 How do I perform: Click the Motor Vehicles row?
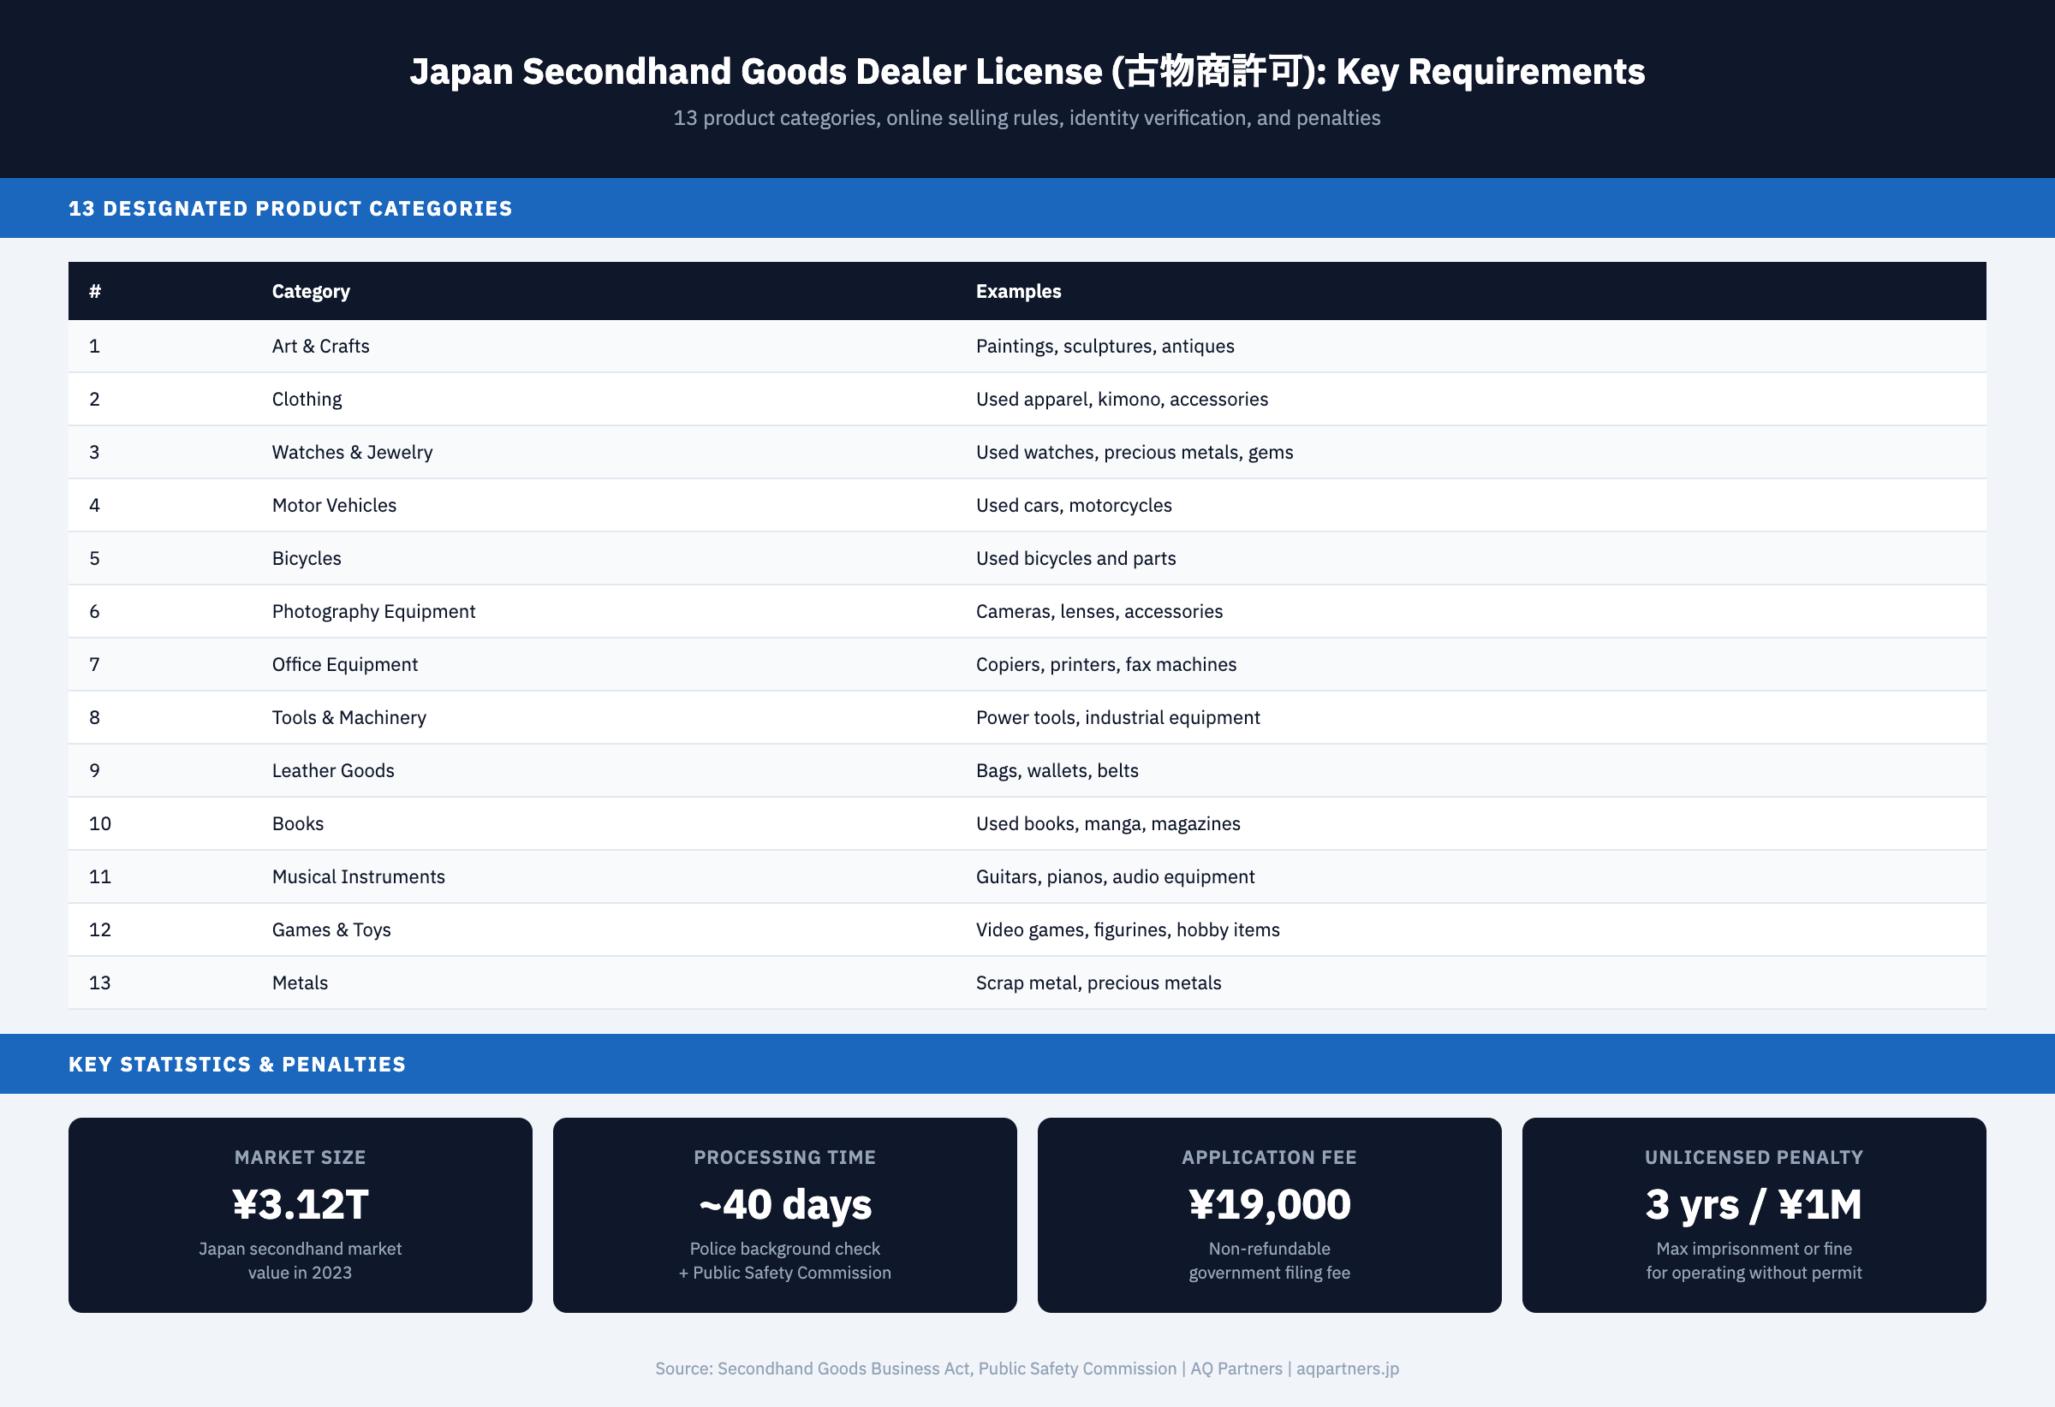[x=333, y=505]
